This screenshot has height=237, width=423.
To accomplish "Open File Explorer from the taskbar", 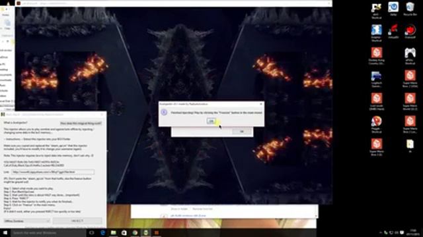I will click(x=113, y=232).
